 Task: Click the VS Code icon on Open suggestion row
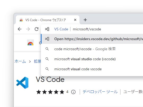click(x=47, y=39)
